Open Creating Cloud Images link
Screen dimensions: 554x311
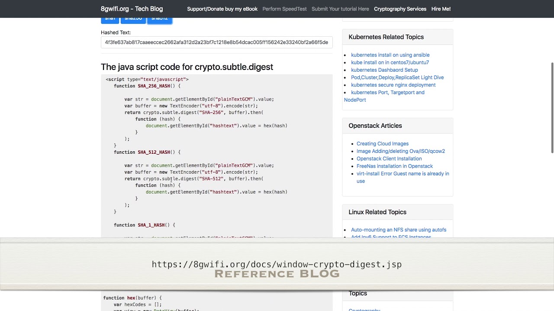pyautogui.click(x=382, y=144)
